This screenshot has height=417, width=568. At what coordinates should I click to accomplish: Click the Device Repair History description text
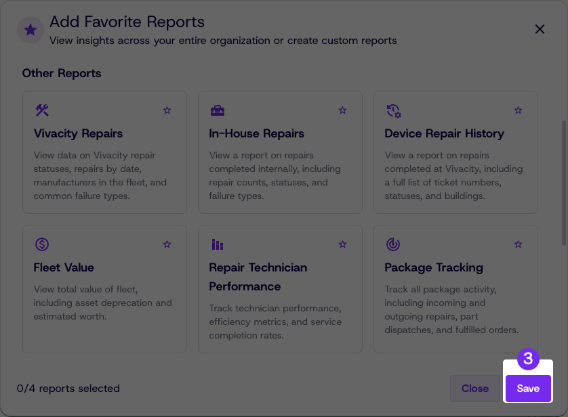pos(453,175)
